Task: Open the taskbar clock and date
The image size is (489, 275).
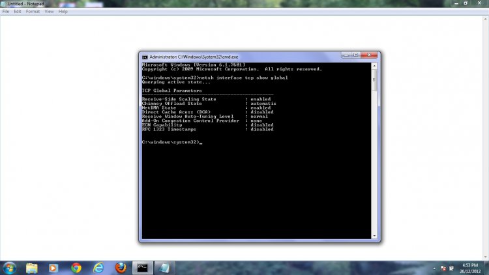Action: click(470, 268)
